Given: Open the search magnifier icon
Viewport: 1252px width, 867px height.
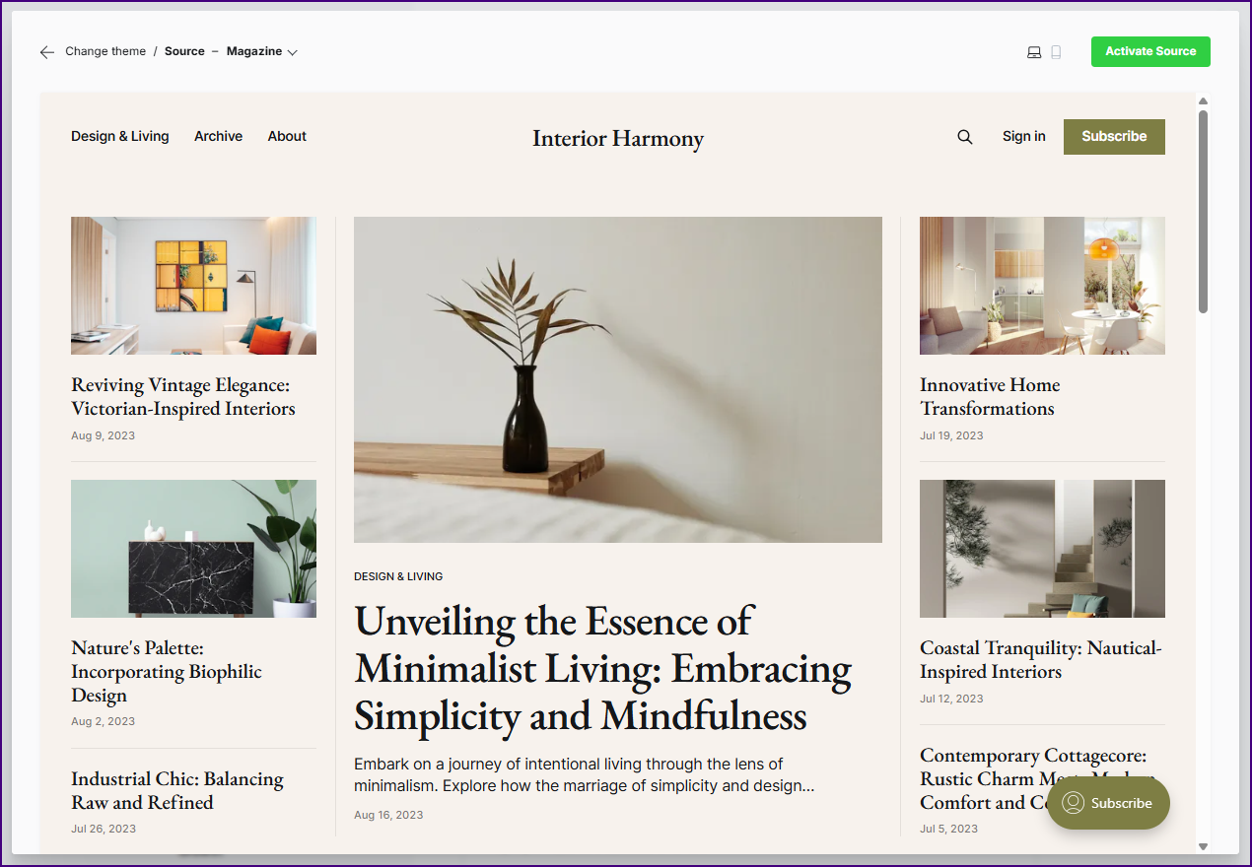Looking at the screenshot, I should point(965,137).
